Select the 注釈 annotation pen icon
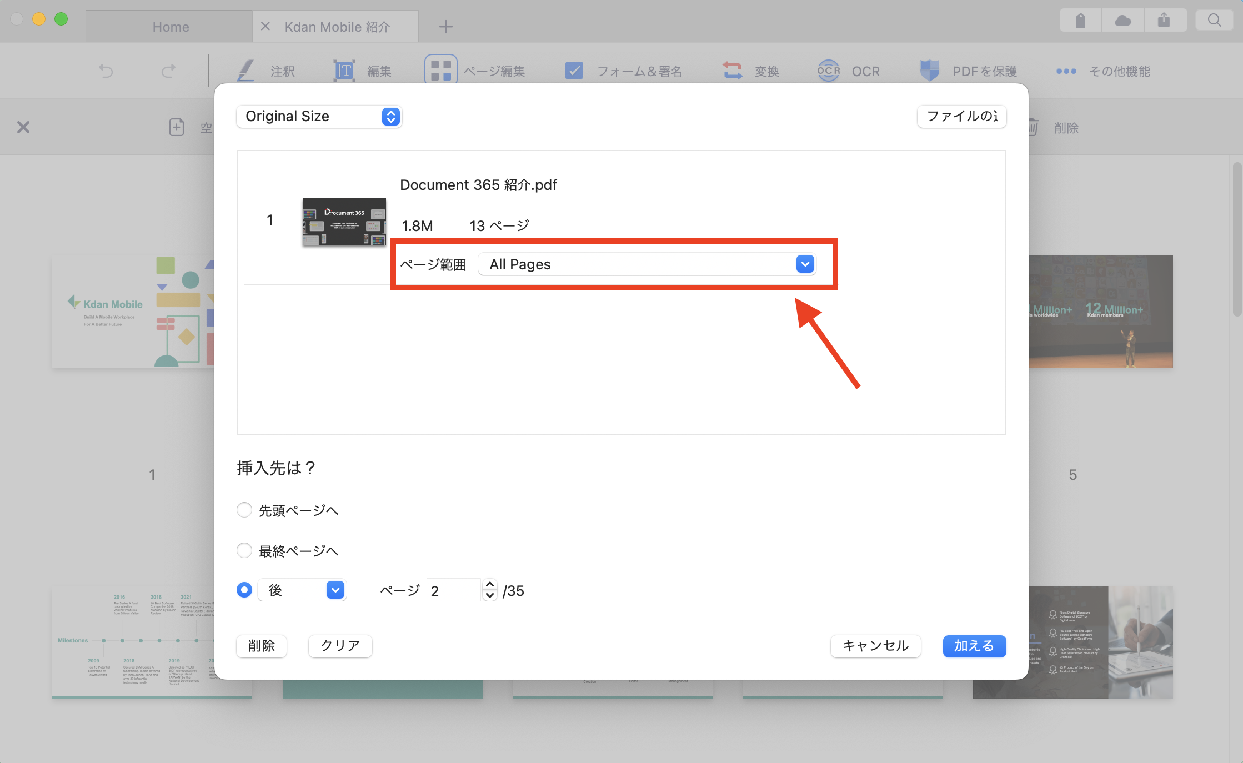The height and width of the screenshot is (763, 1243). click(x=246, y=71)
